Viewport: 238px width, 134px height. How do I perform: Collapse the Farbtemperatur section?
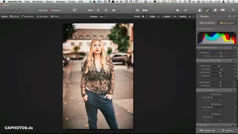point(198,48)
